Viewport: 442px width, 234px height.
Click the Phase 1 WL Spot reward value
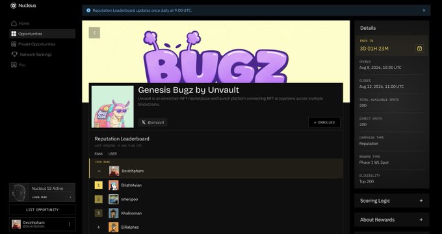pos(374,162)
